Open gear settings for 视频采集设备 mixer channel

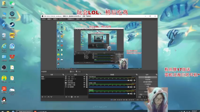pos(134,80)
